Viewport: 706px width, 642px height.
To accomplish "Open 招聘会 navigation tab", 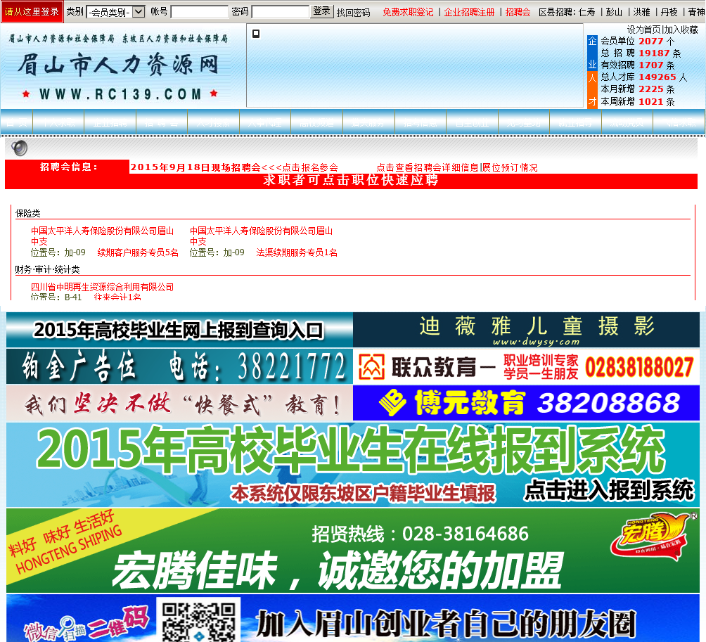I will [x=162, y=122].
